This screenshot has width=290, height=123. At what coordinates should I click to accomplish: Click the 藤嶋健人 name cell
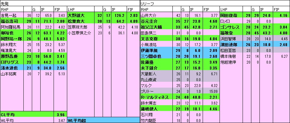click(x=156, y=109)
